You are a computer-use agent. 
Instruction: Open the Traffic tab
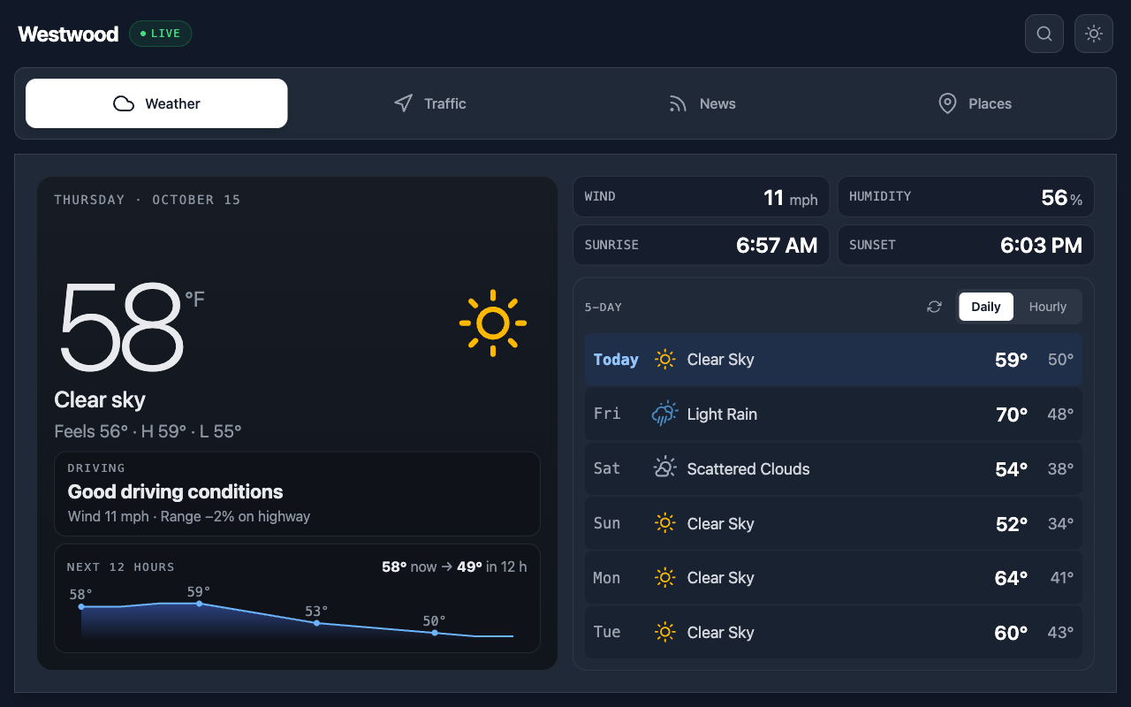coord(429,103)
